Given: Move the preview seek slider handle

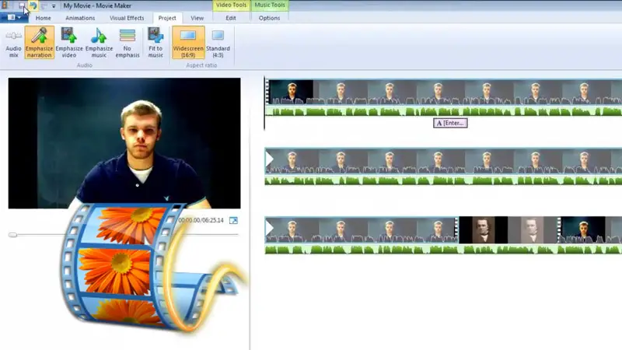Looking at the screenshot, I should coord(12,235).
